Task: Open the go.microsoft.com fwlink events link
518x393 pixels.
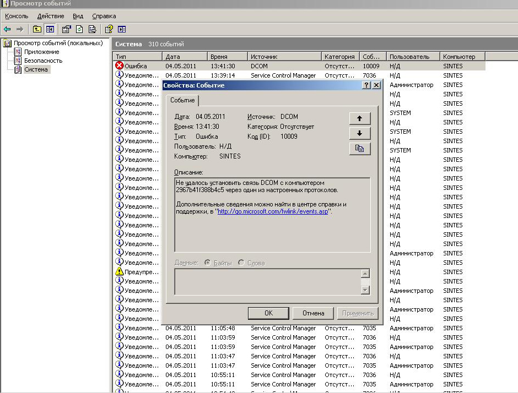Action: pyautogui.click(x=273, y=211)
